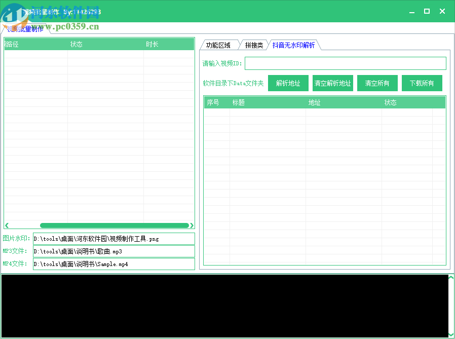The image size is (455, 339).
Task: Minimize the application window
Action: (x=412, y=12)
